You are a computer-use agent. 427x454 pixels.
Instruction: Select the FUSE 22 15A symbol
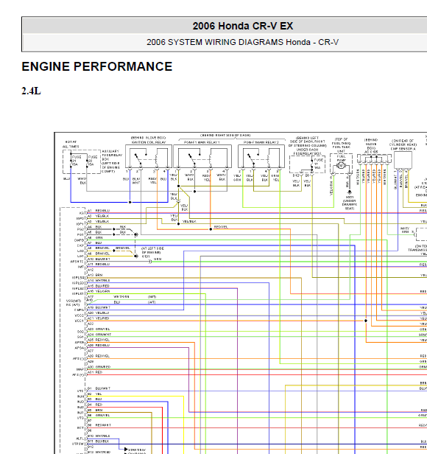[91, 161]
